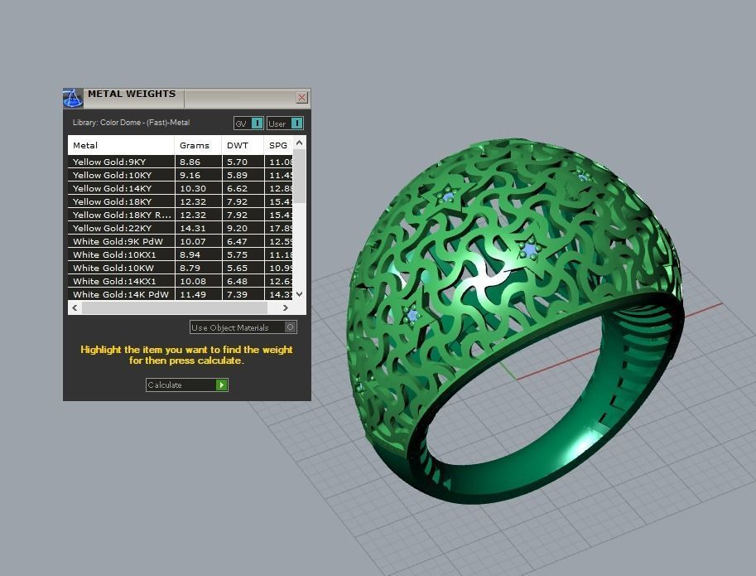This screenshot has width=756, height=576.
Task: Click the horizontal scroll left arrow
Action: pyautogui.click(x=75, y=307)
